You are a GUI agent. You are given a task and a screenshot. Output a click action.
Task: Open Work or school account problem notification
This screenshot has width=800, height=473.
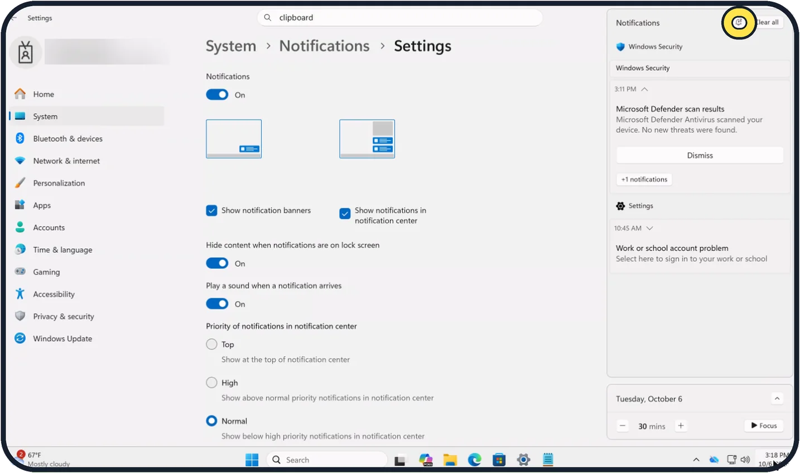click(x=700, y=254)
